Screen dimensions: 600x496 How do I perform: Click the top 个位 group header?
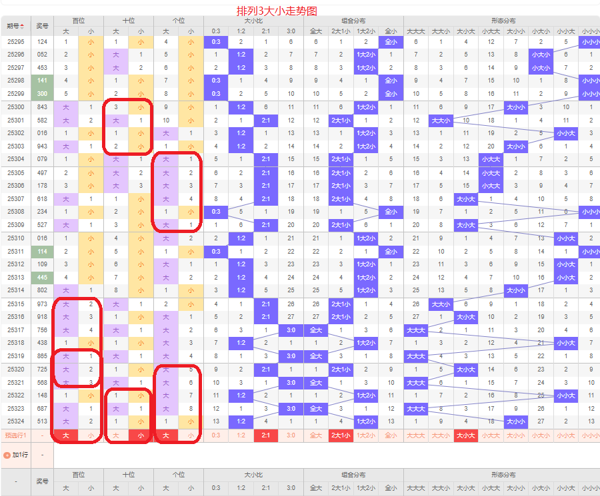179,21
